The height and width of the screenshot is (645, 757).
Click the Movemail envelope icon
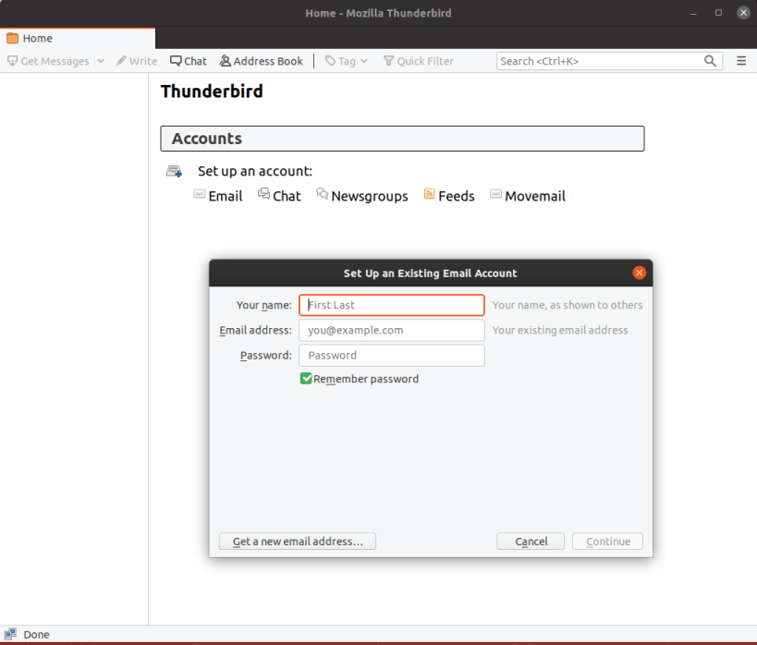pos(495,194)
